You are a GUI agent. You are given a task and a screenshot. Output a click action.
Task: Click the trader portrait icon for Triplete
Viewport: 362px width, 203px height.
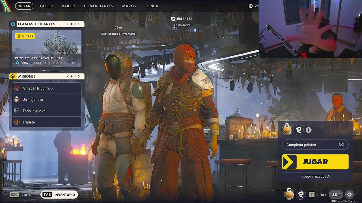(17, 122)
